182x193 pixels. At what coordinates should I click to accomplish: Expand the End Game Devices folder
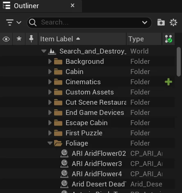(50, 112)
